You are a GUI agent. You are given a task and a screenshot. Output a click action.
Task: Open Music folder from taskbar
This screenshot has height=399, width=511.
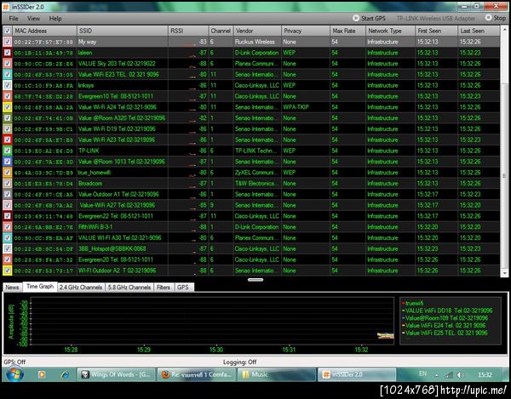pyautogui.click(x=277, y=374)
